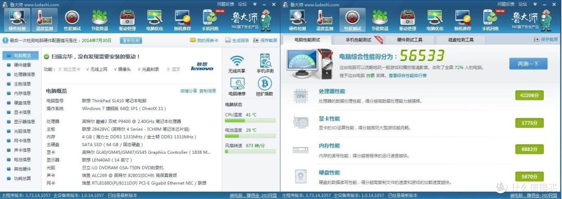
Task: Select 性能测试 in the right window toolbar
Action: [x=353, y=20]
